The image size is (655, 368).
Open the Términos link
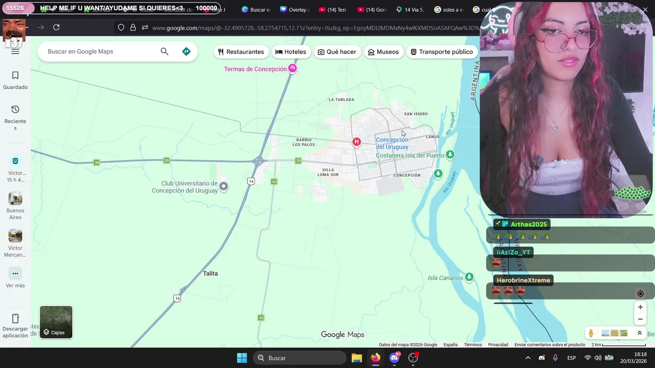(x=473, y=344)
